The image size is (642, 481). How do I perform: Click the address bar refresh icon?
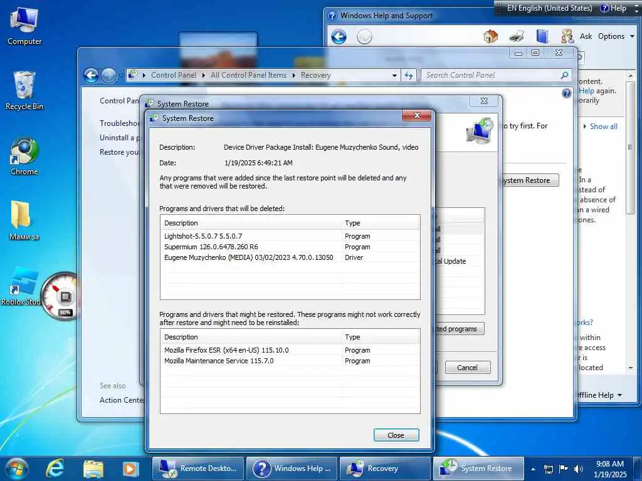click(x=409, y=75)
